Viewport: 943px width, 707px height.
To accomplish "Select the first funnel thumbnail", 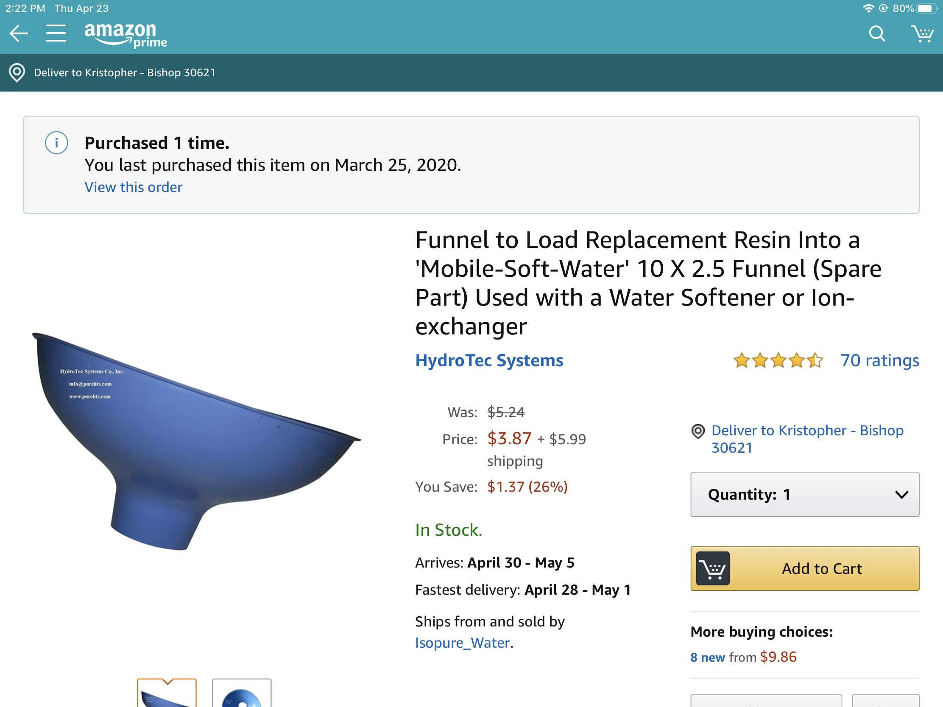I will (x=167, y=693).
